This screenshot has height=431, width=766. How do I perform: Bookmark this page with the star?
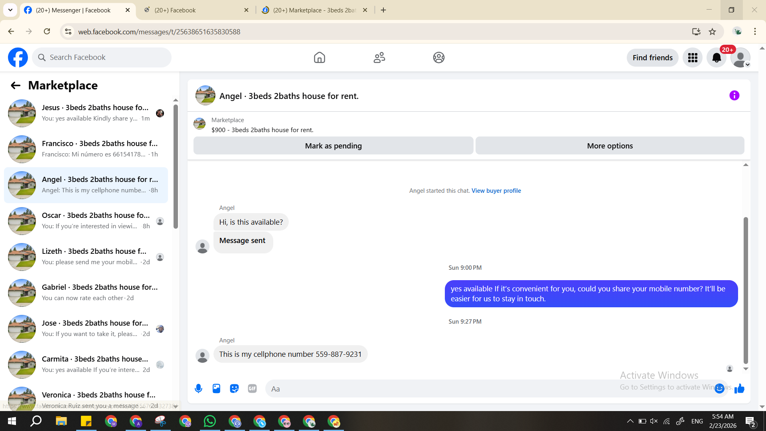tap(712, 32)
